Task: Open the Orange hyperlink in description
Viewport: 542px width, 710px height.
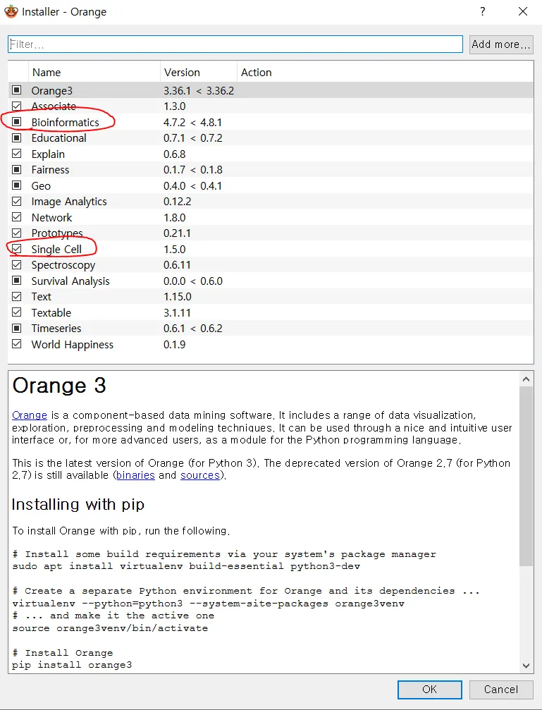Action: point(30,415)
